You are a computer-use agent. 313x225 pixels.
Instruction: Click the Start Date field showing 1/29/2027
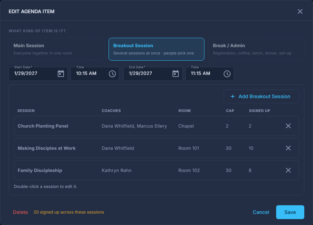(x=38, y=74)
